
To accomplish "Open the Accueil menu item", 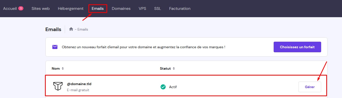I will [10, 8].
